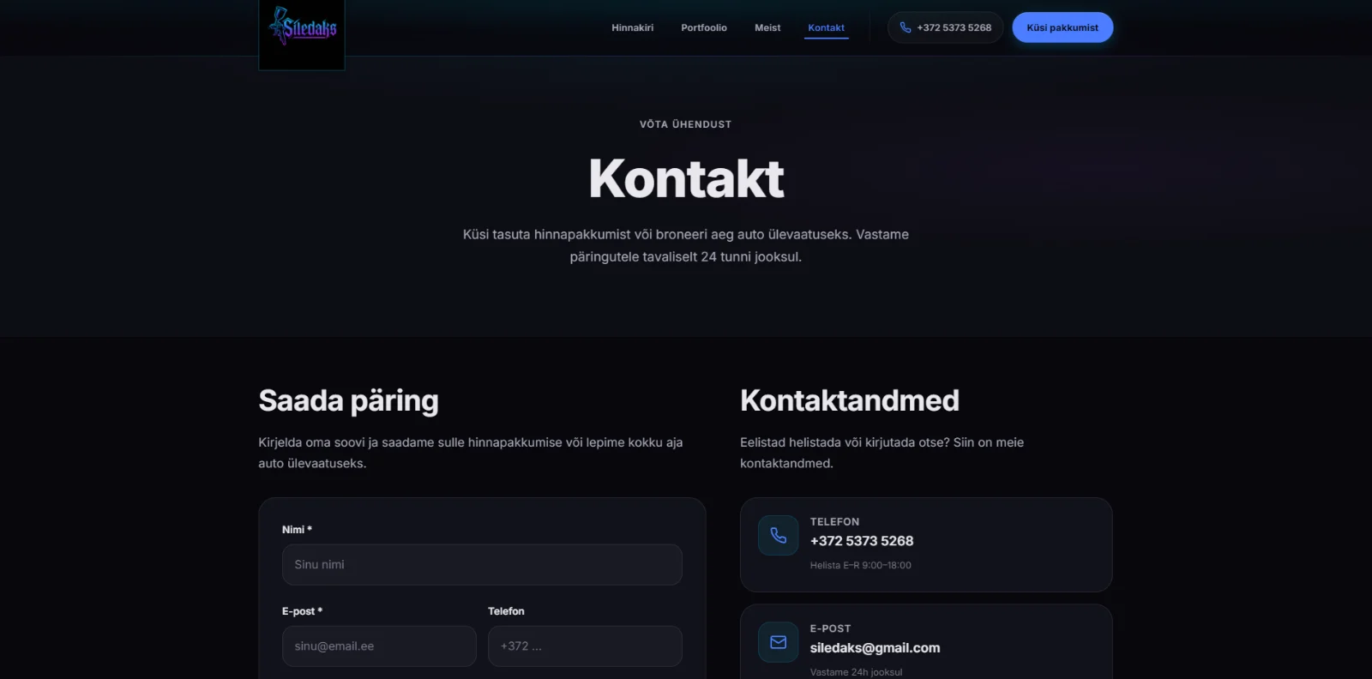Focus the Telefon input field
Viewport: 1372px width, 679px height.
click(585, 646)
